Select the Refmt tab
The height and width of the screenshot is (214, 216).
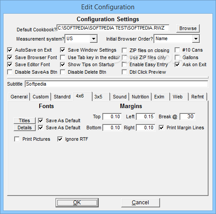[197, 97]
